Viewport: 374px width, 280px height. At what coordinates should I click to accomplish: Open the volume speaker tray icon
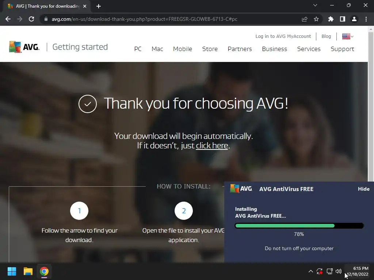[339, 271]
